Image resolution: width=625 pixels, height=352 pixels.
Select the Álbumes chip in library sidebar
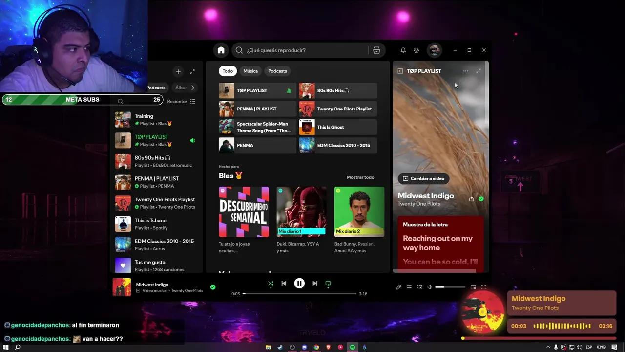click(x=181, y=88)
